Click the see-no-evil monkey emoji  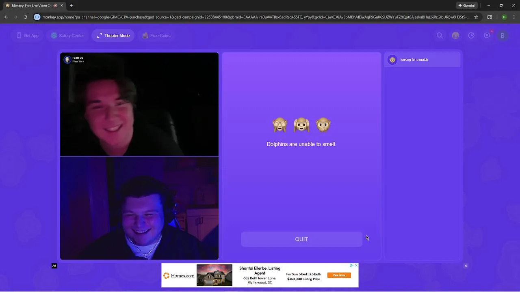(280, 125)
